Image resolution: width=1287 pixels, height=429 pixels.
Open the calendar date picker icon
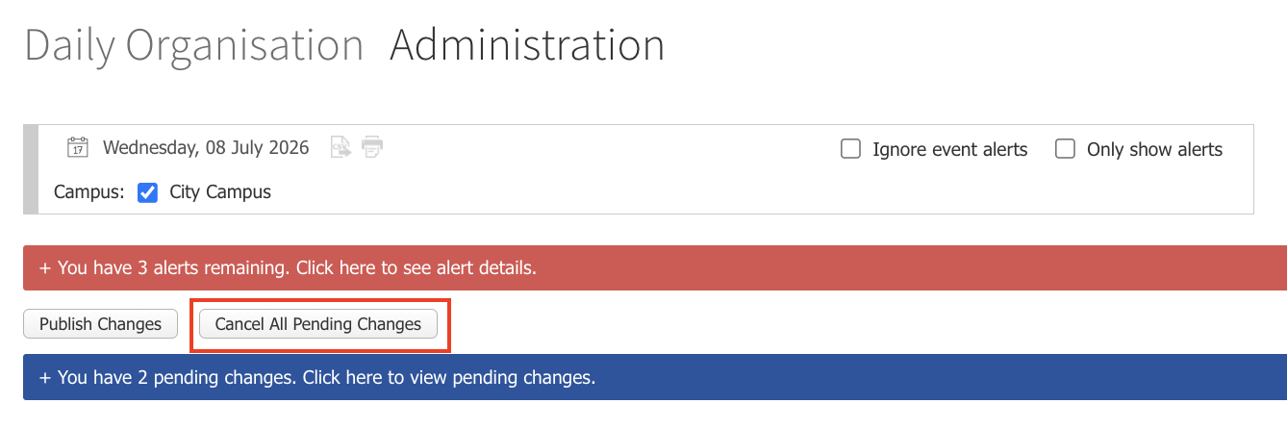pyautogui.click(x=77, y=147)
